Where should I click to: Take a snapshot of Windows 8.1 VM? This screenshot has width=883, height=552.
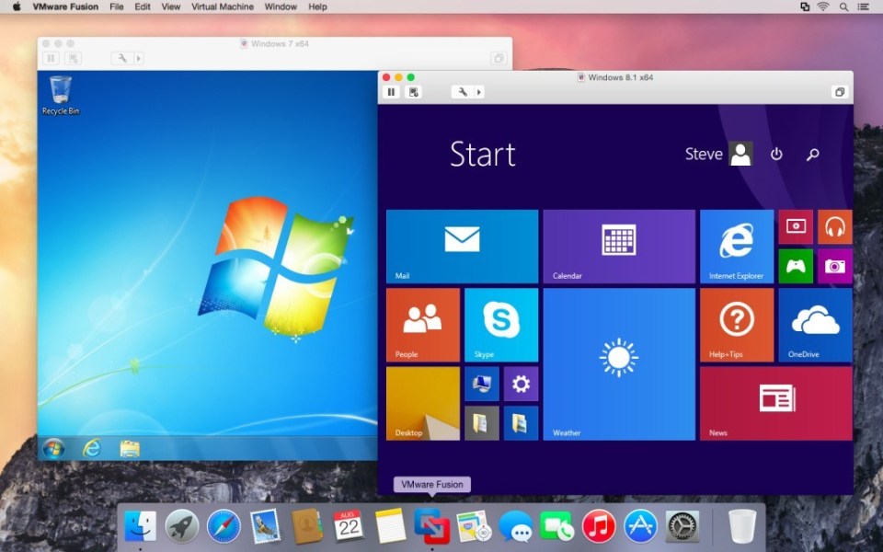click(414, 92)
